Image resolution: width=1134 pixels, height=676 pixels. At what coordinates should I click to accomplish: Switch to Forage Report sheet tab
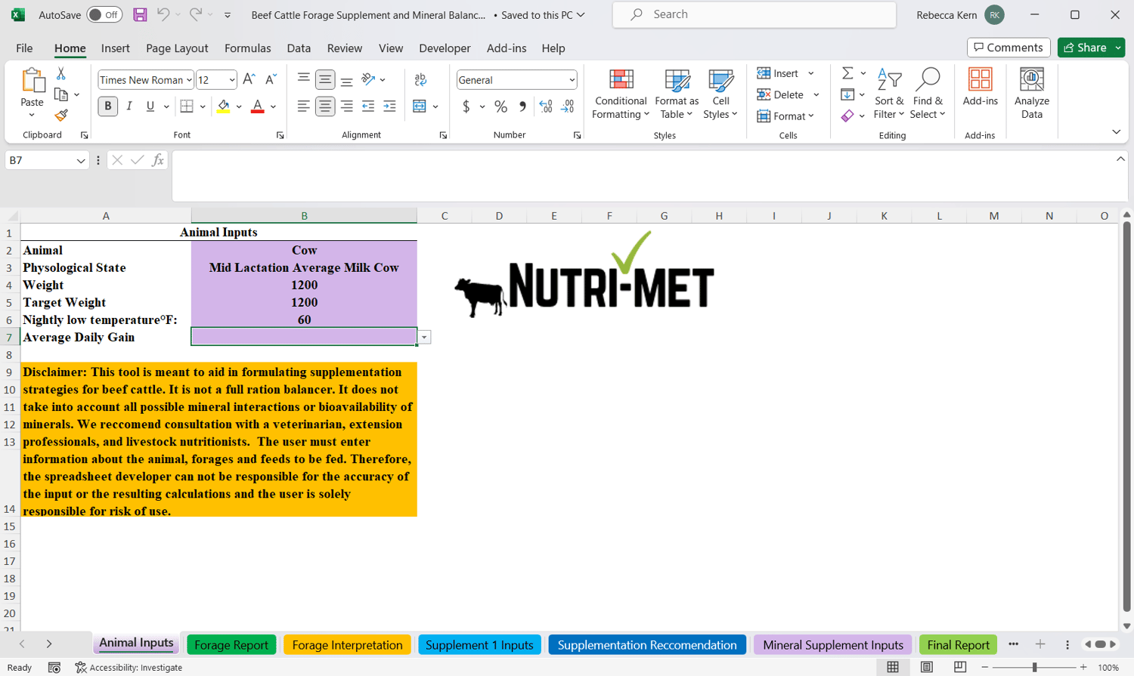tap(231, 645)
